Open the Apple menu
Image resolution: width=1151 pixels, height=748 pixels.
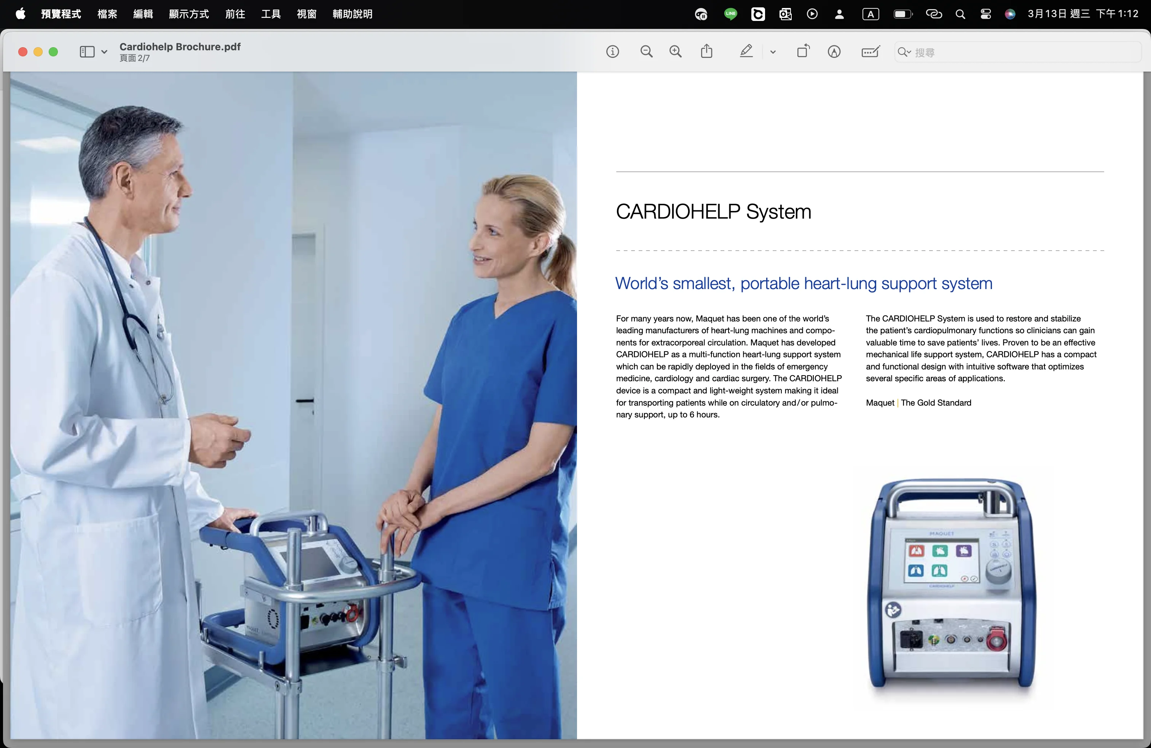coord(20,14)
